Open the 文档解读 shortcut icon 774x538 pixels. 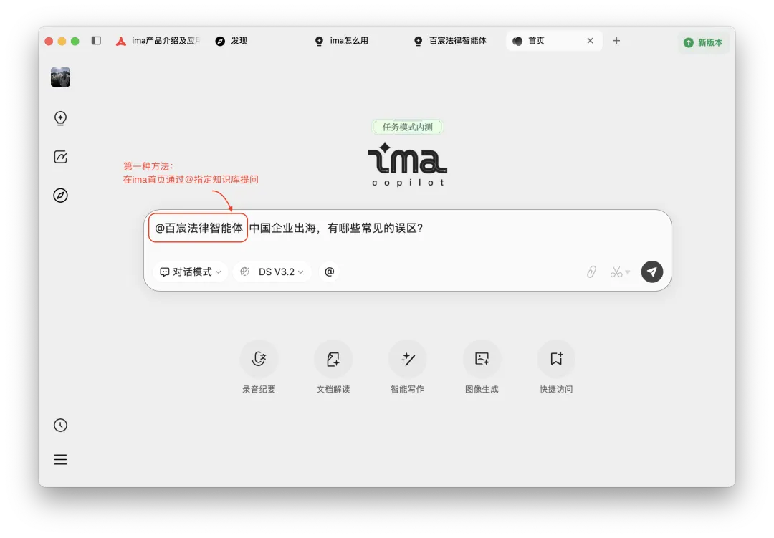333,359
